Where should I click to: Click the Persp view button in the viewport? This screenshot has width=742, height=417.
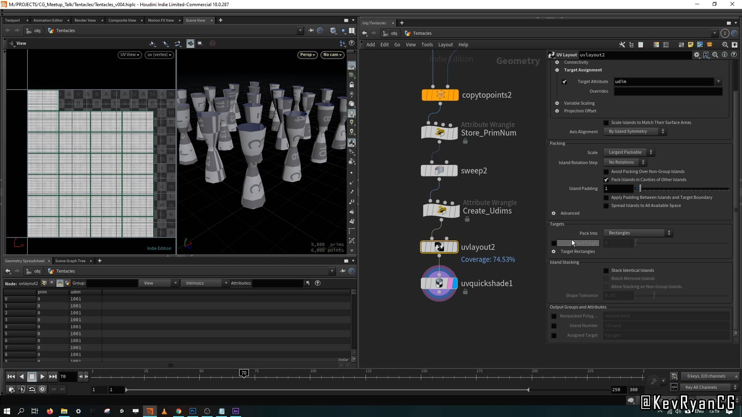point(307,54)
